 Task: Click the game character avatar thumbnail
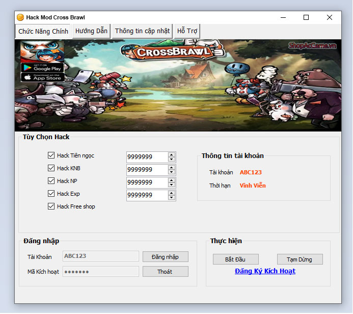point(42,51)
